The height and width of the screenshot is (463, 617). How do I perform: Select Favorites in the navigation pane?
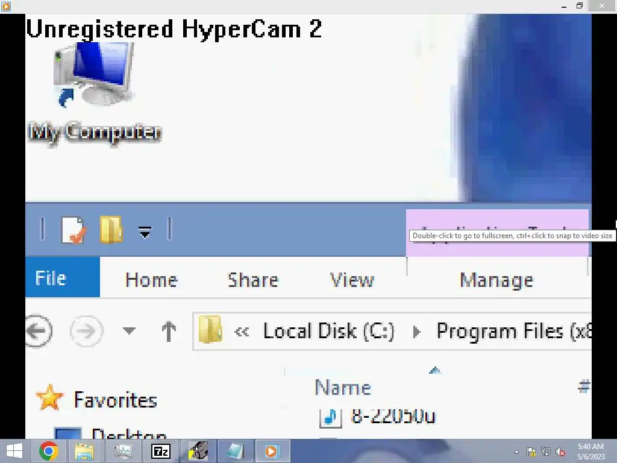(115, 400)
